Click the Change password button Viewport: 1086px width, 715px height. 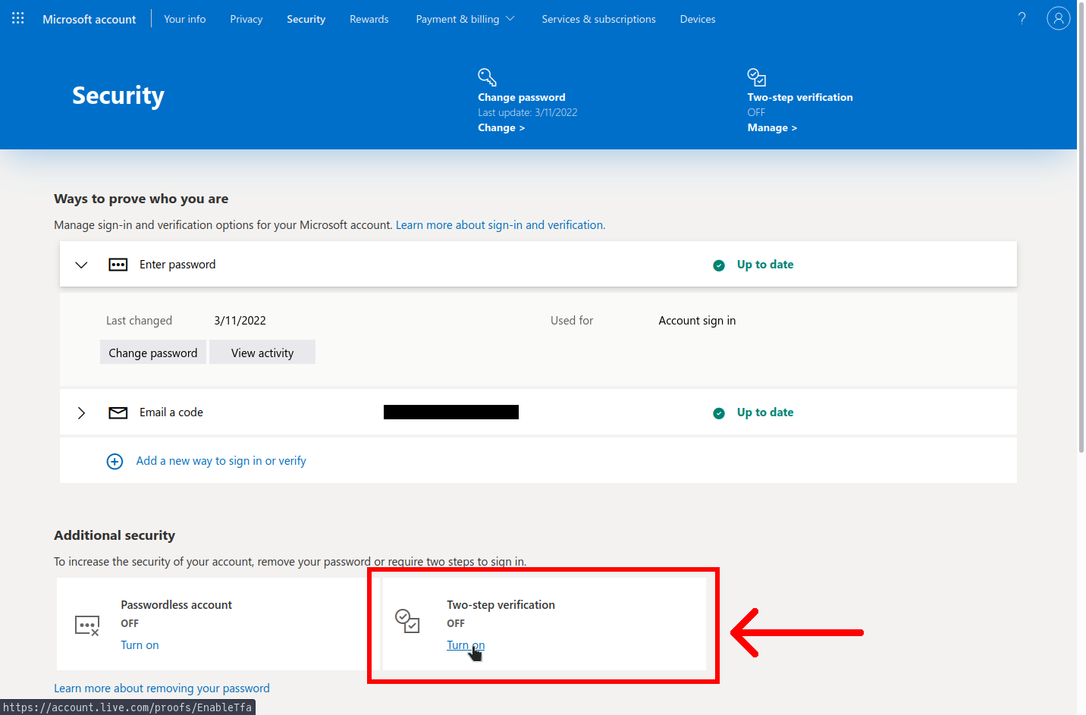tap(153, 353)
